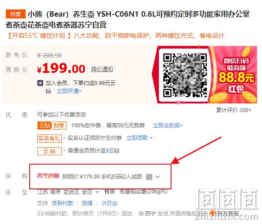The image size is (262, 224).
Task: Click the small QR code icon in 拼购 row
Action: (149, 177)
